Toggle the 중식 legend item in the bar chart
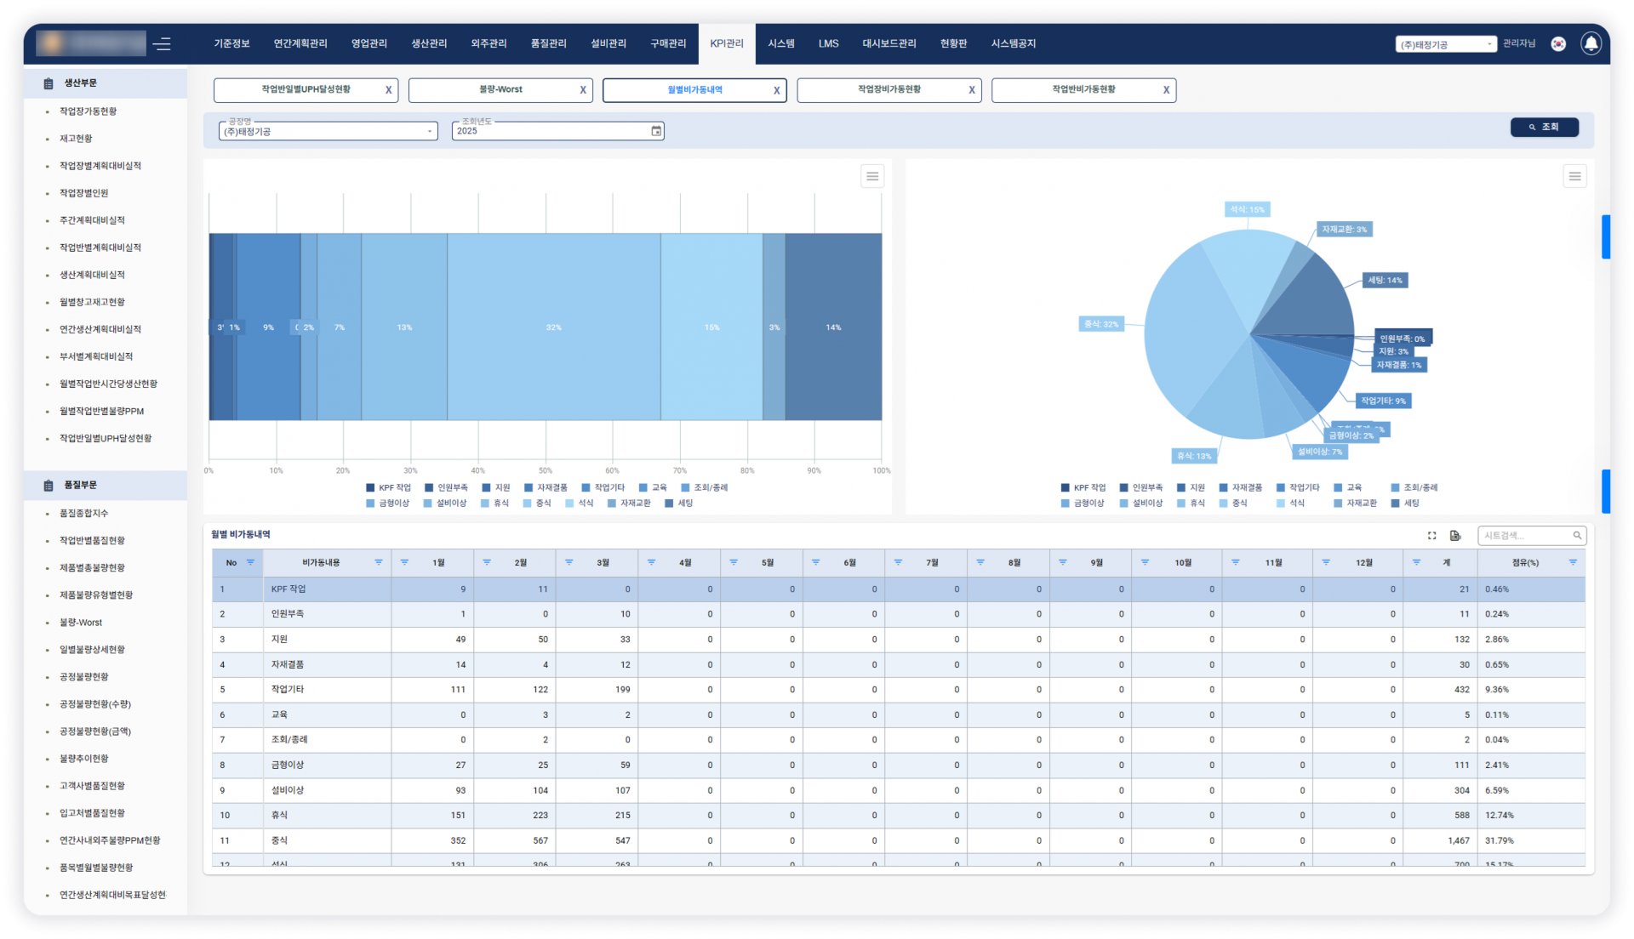This screenshot has height=939, width=1634. click(536, 503)
